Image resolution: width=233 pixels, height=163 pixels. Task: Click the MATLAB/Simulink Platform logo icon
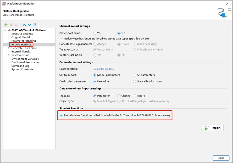[9, 30]
